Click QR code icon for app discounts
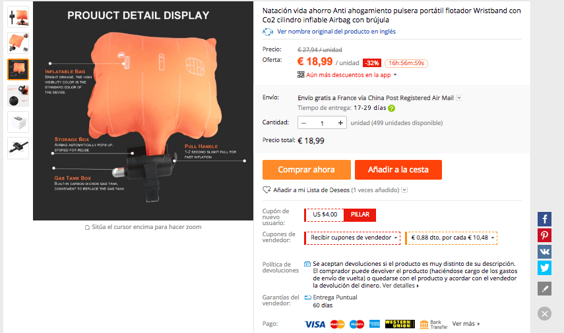Image resolution: width=564 pixels, height=333 pixels. 301,74
